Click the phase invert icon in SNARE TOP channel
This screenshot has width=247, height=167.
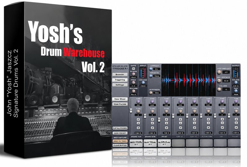coord(138,119)
